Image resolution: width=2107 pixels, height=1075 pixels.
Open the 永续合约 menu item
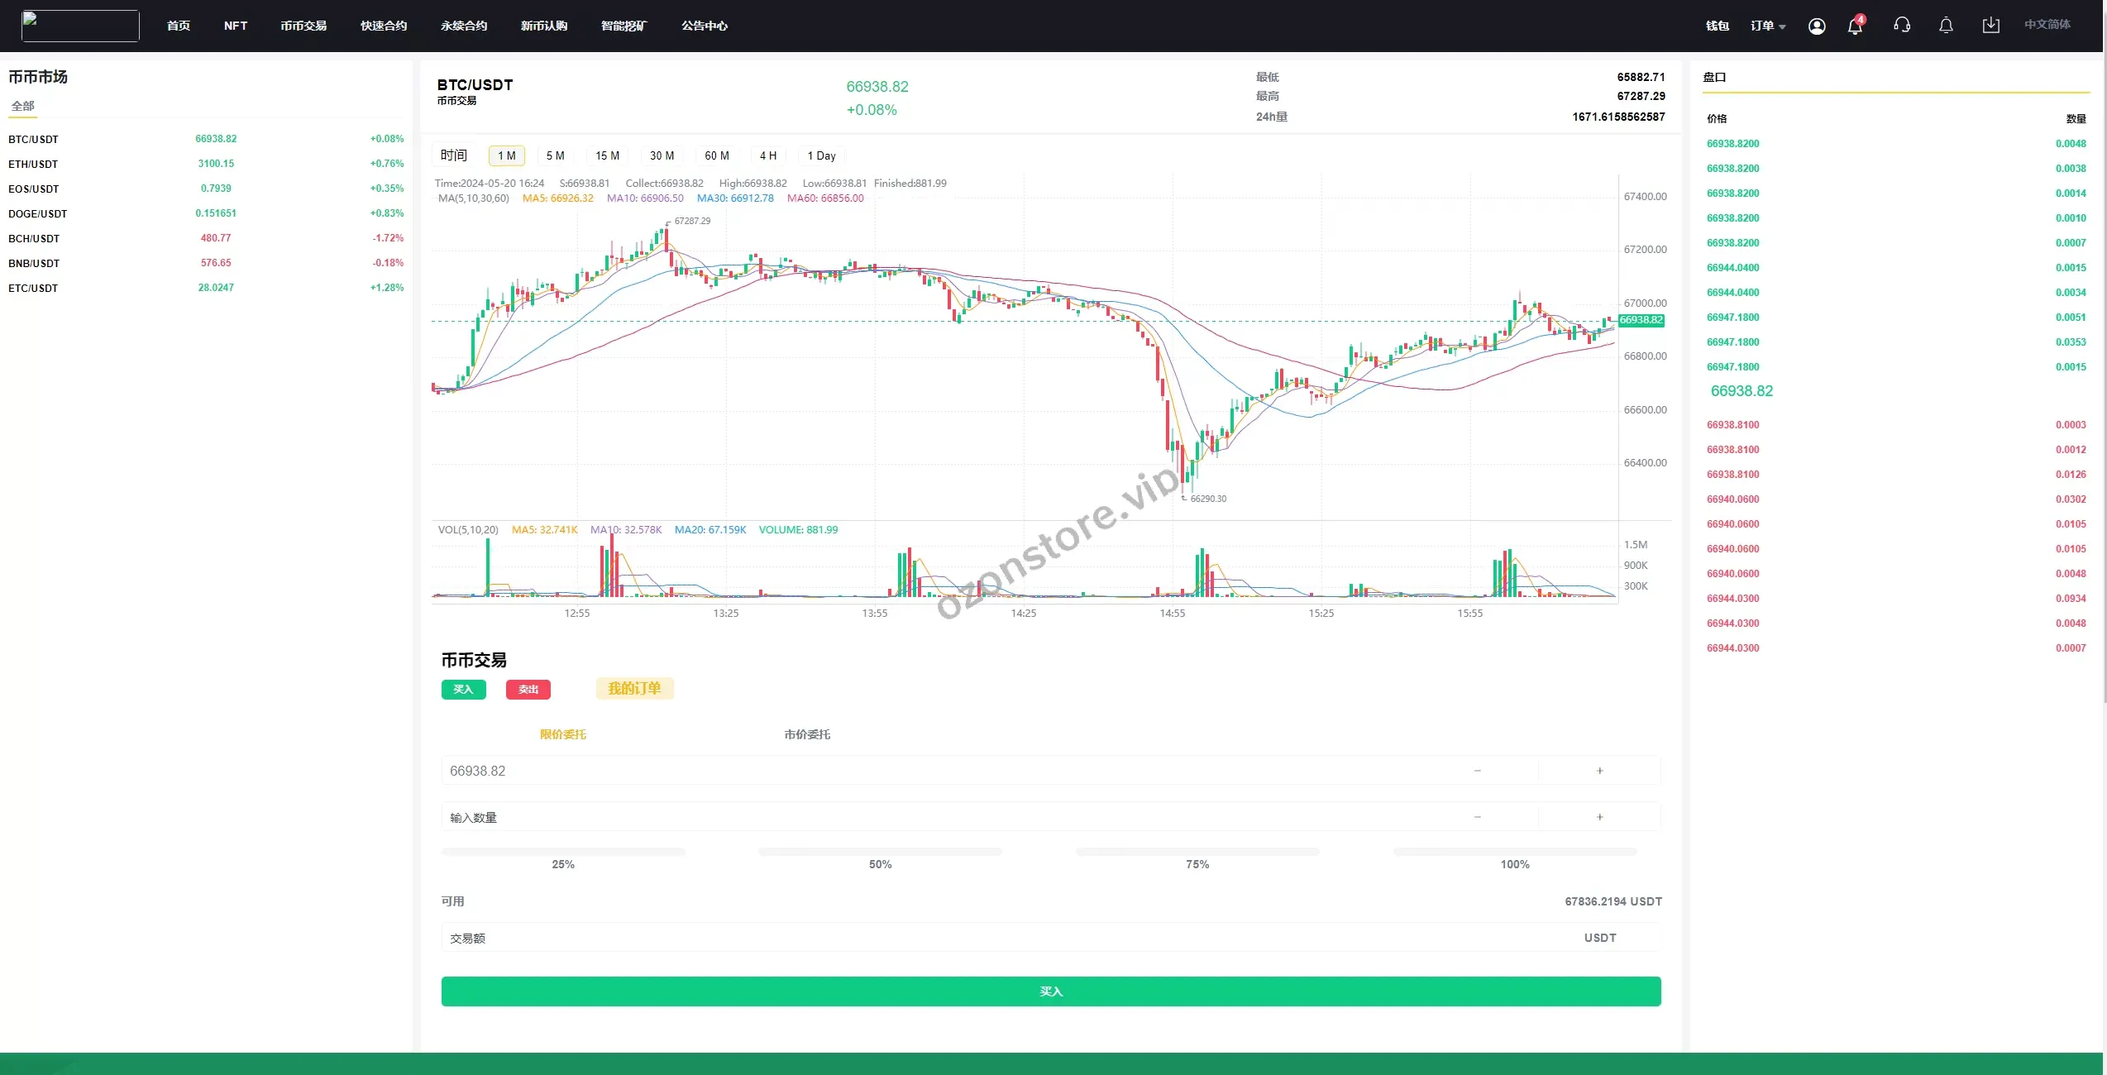click(x=464, y=26)
